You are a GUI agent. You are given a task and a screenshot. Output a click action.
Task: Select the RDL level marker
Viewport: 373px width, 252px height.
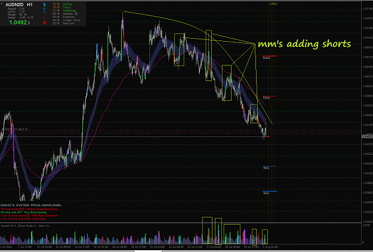[270, 167]
